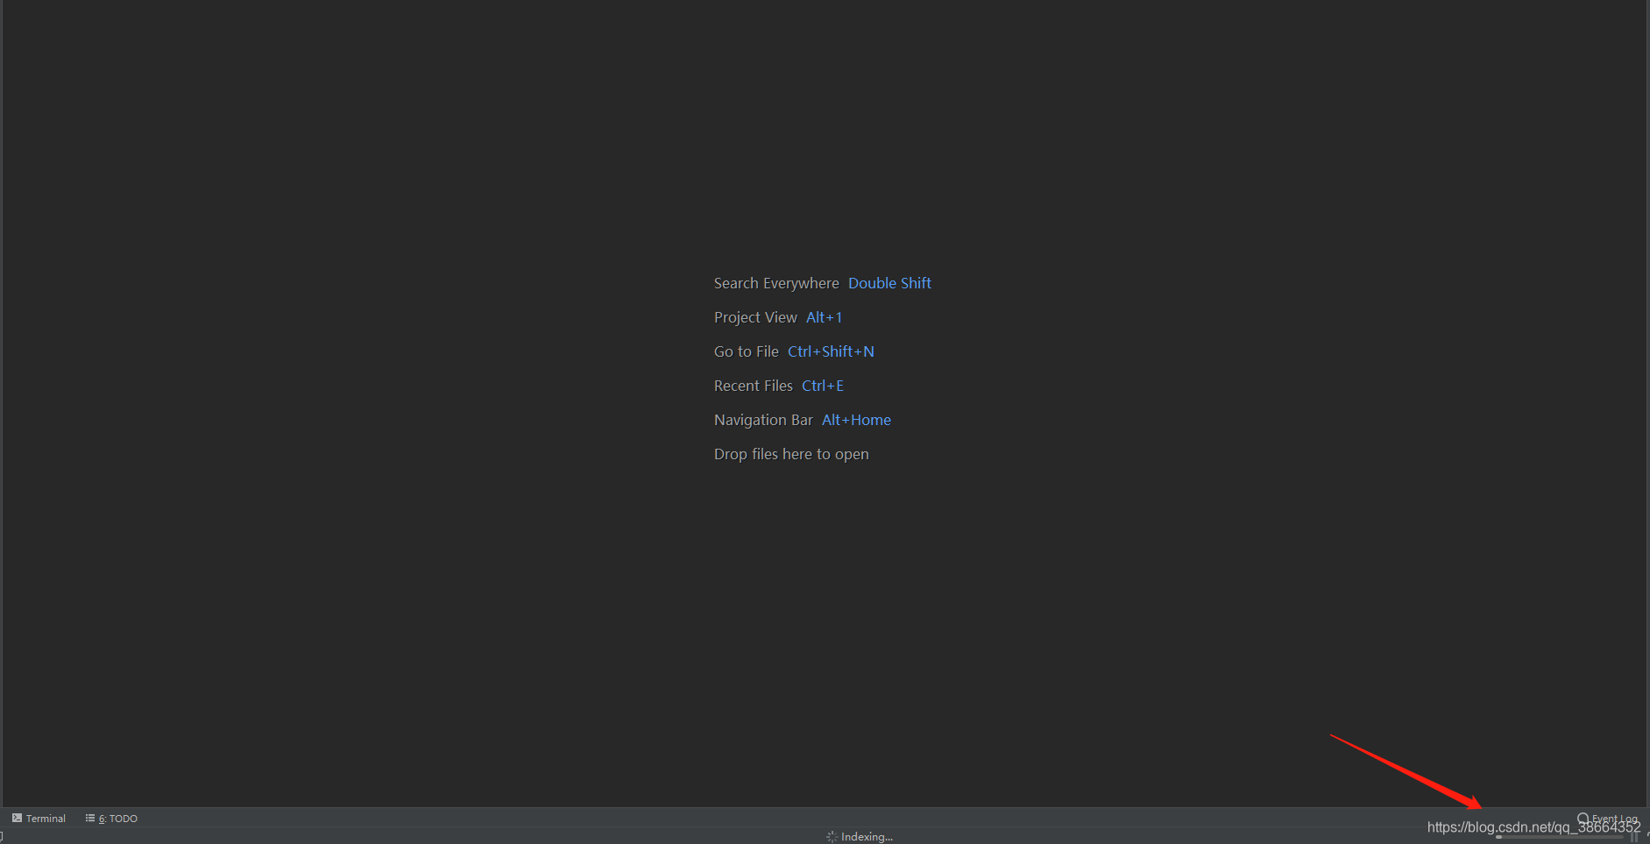Viewport: 1650px width, 844px height.
Task: Click the Double Shift shortcut text
Action: tap(889, 283)
